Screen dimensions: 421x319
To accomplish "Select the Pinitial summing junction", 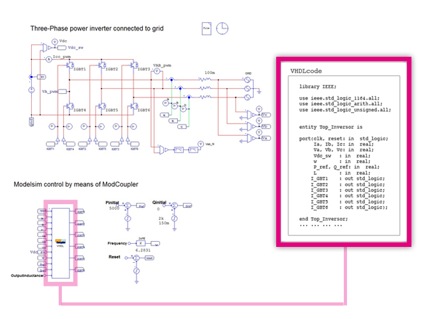I will point(126,205).
